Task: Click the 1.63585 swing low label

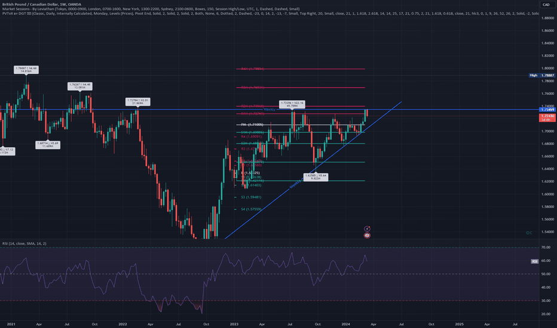Action: (316, 177)
